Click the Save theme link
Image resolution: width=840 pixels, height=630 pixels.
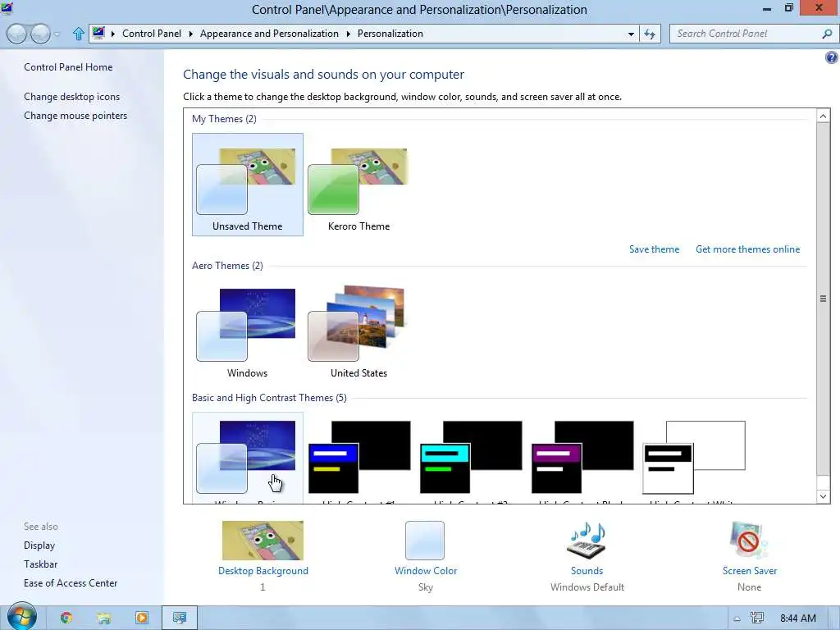(654, 249)
